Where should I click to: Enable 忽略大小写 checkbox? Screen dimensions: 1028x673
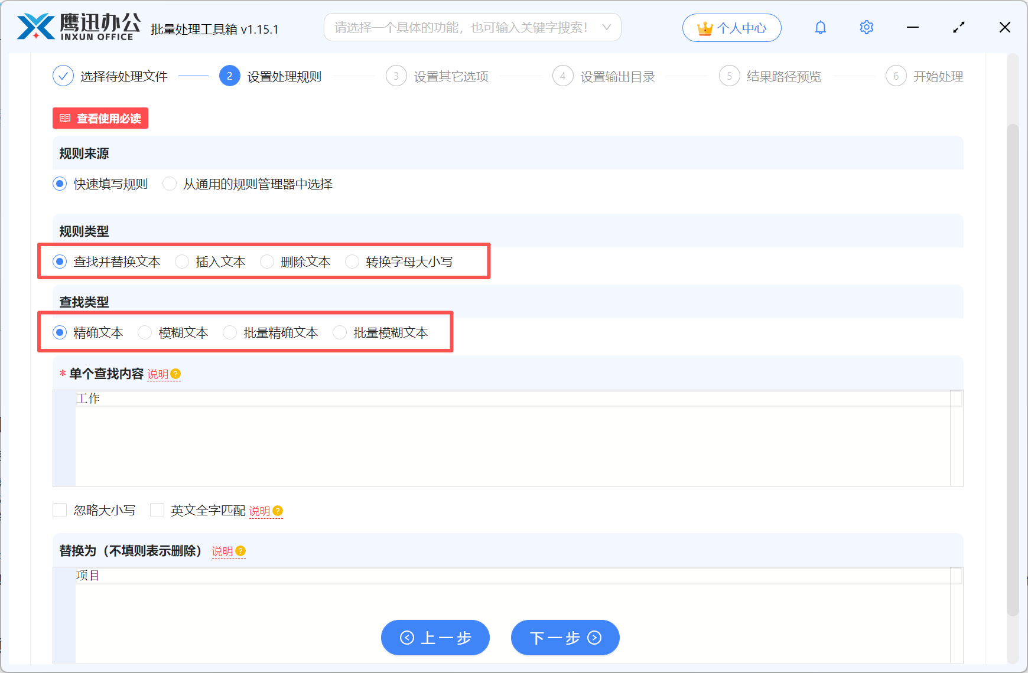click(x=60, y=510)
